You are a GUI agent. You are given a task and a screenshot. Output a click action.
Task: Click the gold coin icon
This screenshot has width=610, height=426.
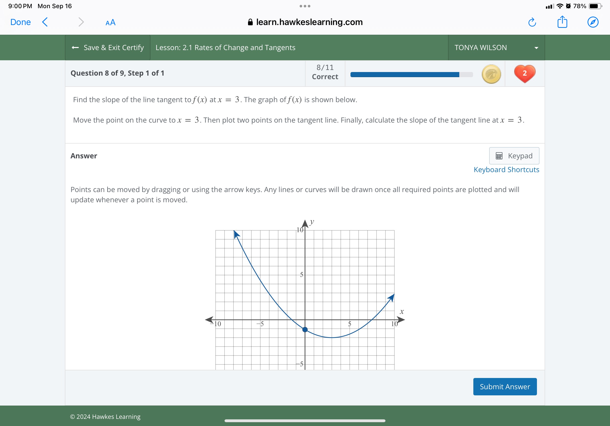pyautogui.click(x=491, y=74)
